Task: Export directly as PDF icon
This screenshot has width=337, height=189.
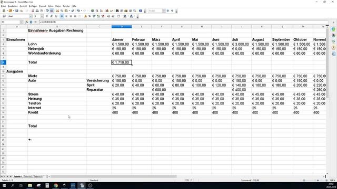Action: 33,10
